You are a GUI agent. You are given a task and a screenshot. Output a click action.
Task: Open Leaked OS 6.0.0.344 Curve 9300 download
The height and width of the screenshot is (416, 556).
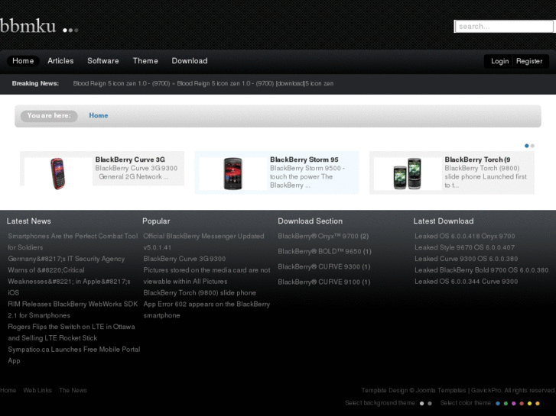pos(466,282)
